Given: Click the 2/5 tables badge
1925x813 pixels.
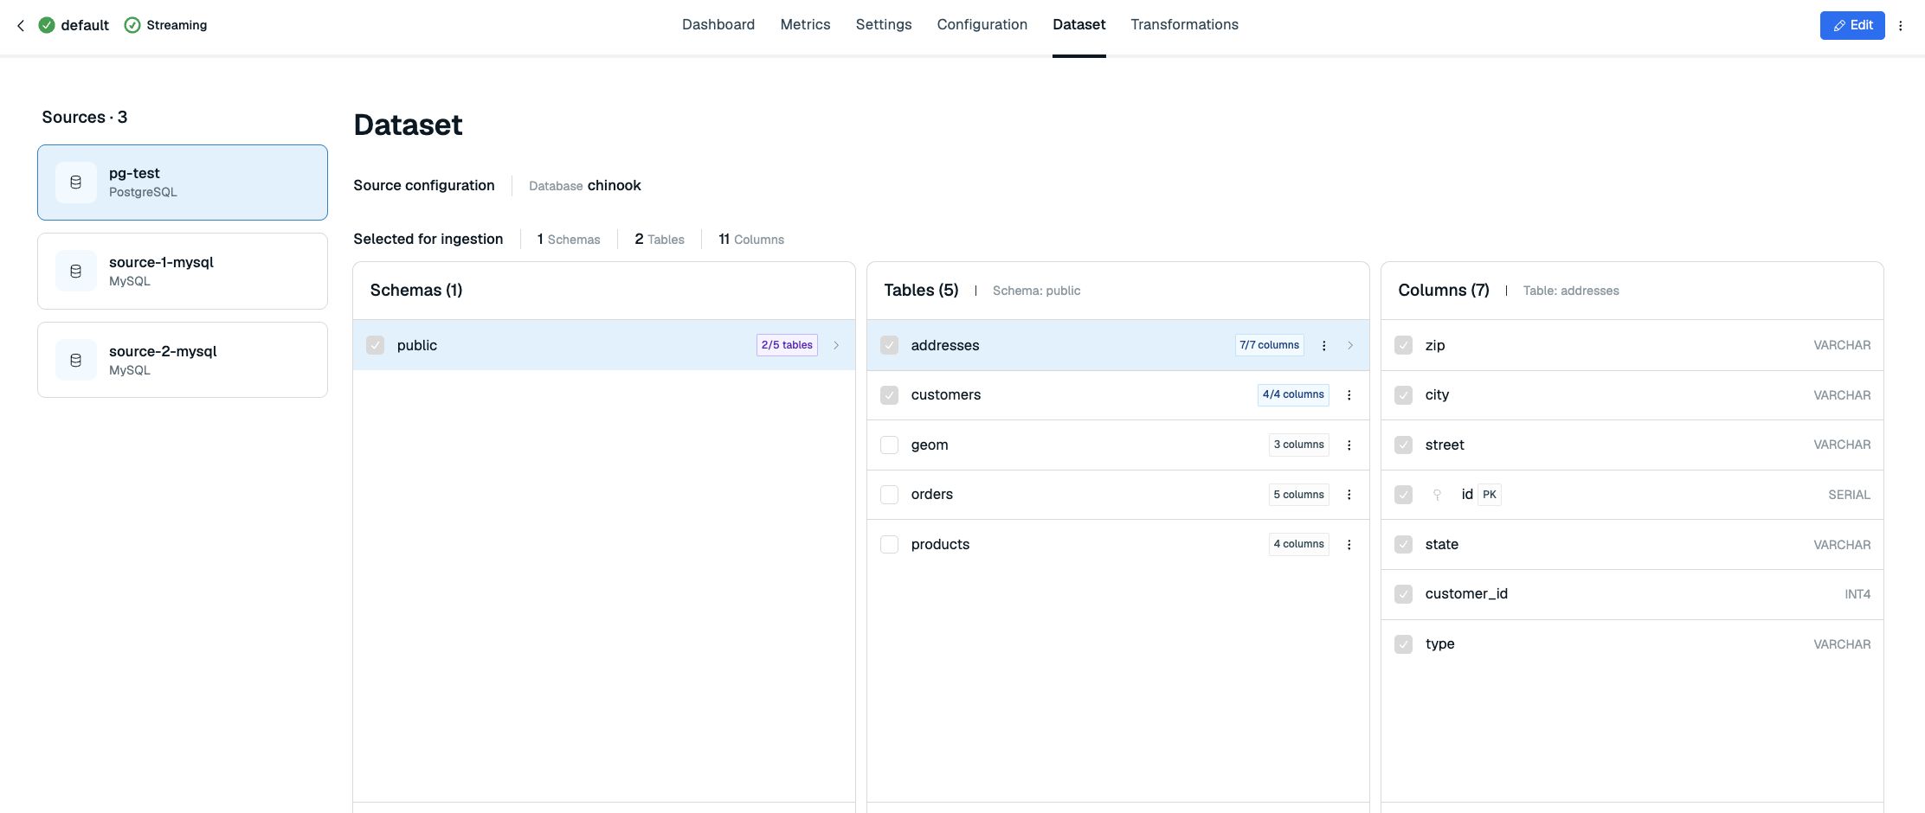Looking at the screenshot, I should (x=787, y=345).
